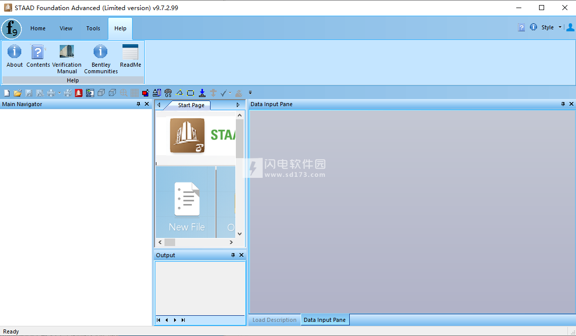Go to next item in Output panel
The image size is (576, 336).
click(175, 320)
